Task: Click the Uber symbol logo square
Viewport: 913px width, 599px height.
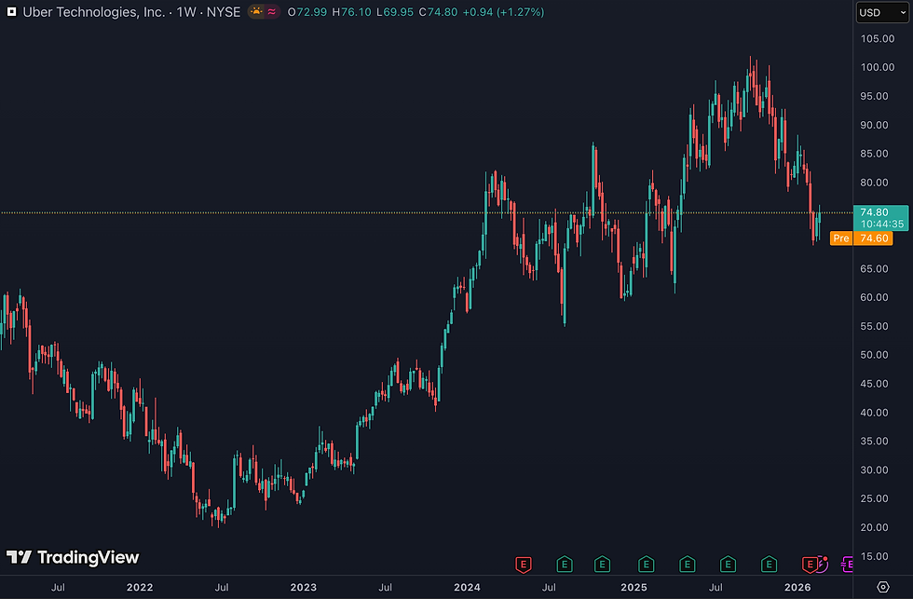Action: (x=11, y=11)
